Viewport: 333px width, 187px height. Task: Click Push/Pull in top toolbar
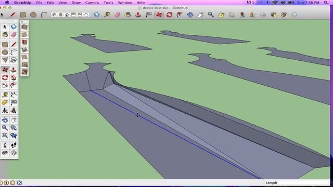click(x=138, y=15)
